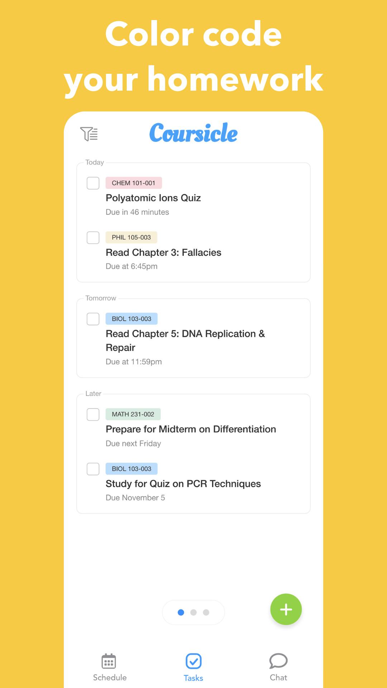The height and width of the screenshot is (688, 387).
Task: Go to the second page dot
Action: tap(193, 612)
